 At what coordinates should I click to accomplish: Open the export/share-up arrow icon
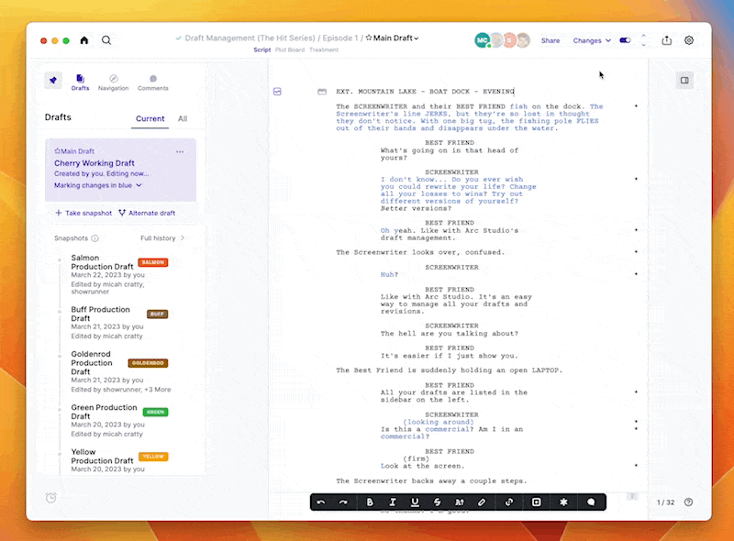click(666, 40)
